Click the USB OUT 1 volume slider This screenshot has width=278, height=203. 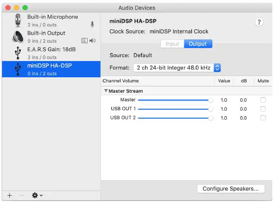point(176,109)
